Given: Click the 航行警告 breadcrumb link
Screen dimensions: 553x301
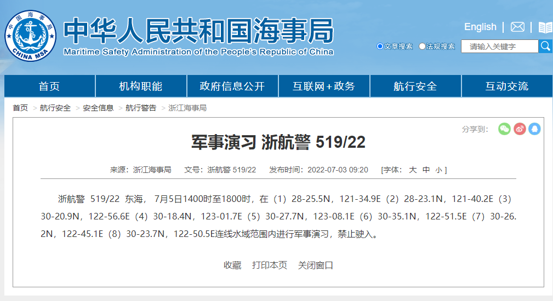Looking at the screenshot, I should click(x=141, y=108).
